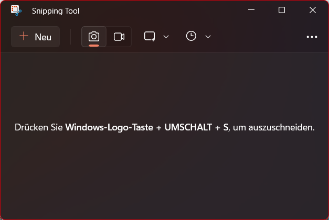Click the Snipping Tool app icon
This screenshot has width=329, height=220.
(16, 10)
